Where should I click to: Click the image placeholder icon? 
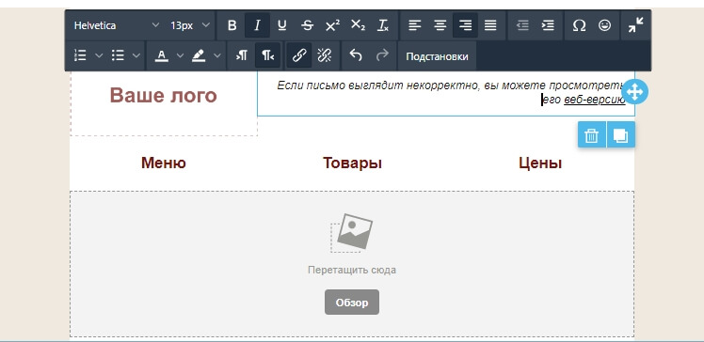tap(352, 233)
